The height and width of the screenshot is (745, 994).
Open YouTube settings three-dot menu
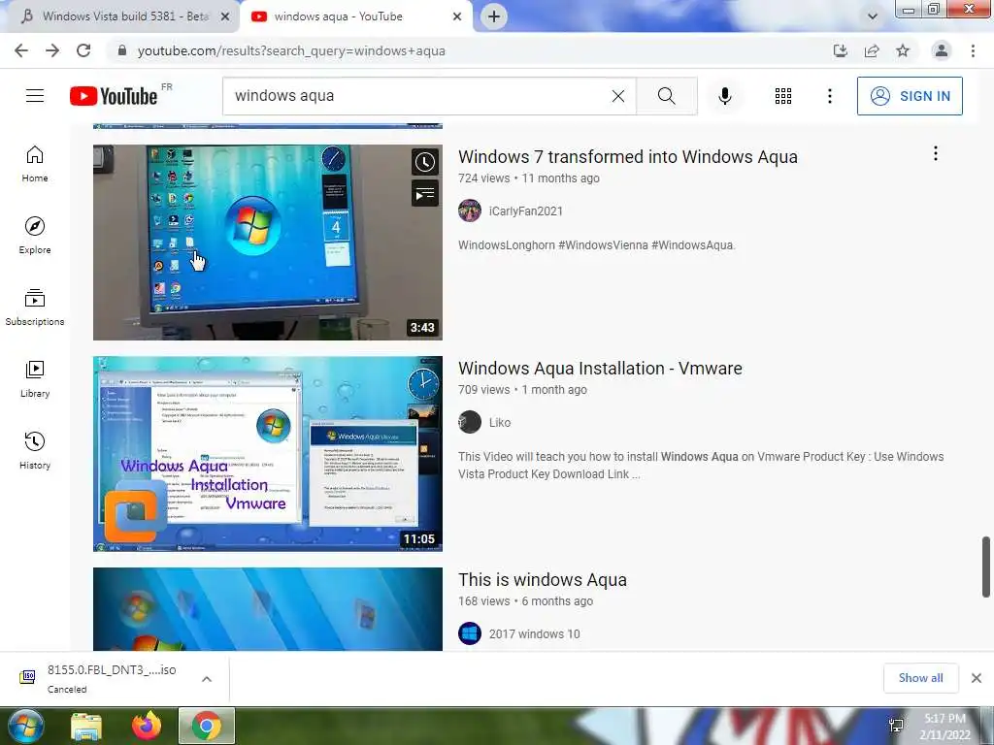[x=829, y=96]
